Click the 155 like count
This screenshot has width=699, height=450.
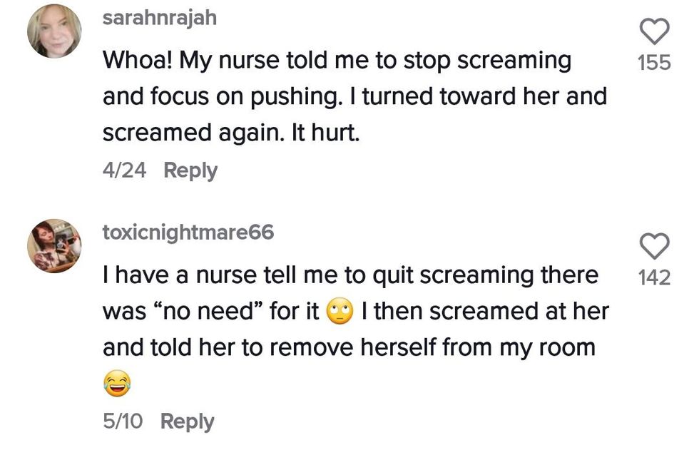[654, 63]
